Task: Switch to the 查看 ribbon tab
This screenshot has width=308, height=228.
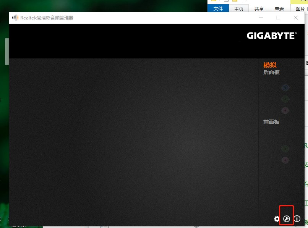Action: pos(279,9)
